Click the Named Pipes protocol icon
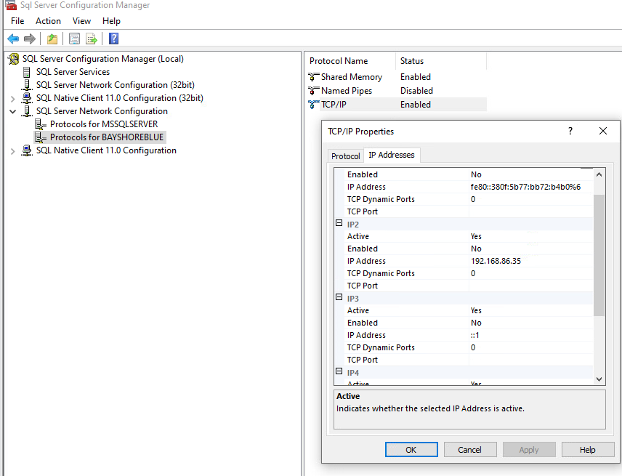The width and height of the screenshot is (622, 476). [314, 91]
